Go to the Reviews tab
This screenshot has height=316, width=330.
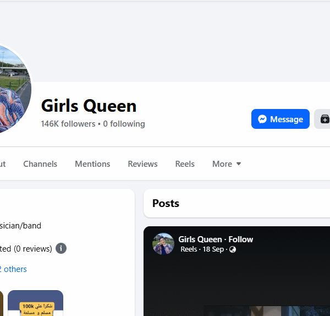[142, 164]
